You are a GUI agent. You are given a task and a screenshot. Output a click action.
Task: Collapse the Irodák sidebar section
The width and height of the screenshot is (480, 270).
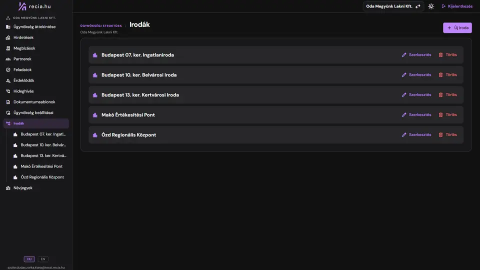[x=36, y=123]
